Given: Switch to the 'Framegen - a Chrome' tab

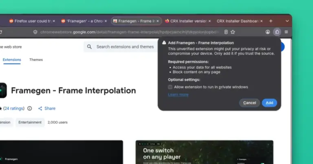Looking at the screenshot, I should pyautogui.click(x=84, y=21).
